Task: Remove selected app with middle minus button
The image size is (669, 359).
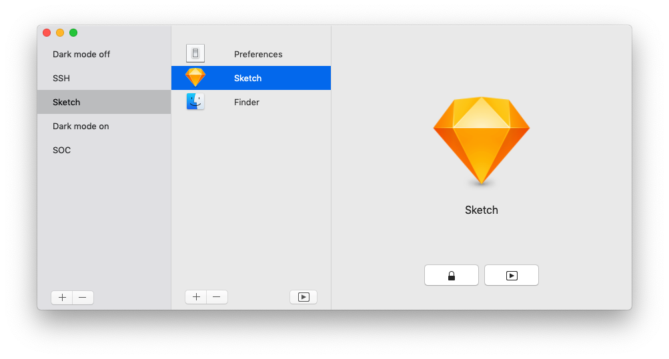Action: [217, 297]
